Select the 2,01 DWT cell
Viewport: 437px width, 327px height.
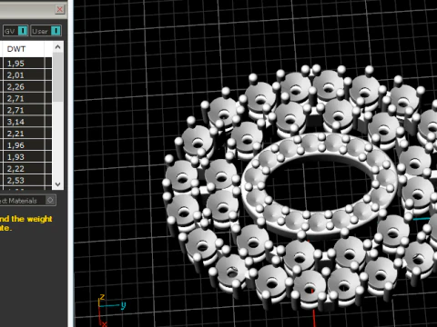[24, 75]
